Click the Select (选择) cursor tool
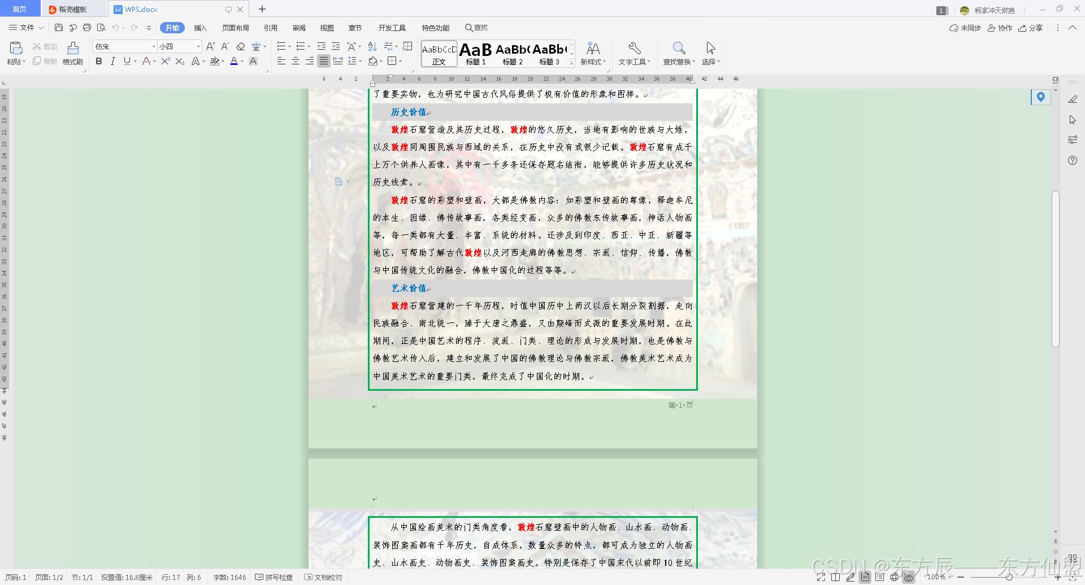 [711, 54]
